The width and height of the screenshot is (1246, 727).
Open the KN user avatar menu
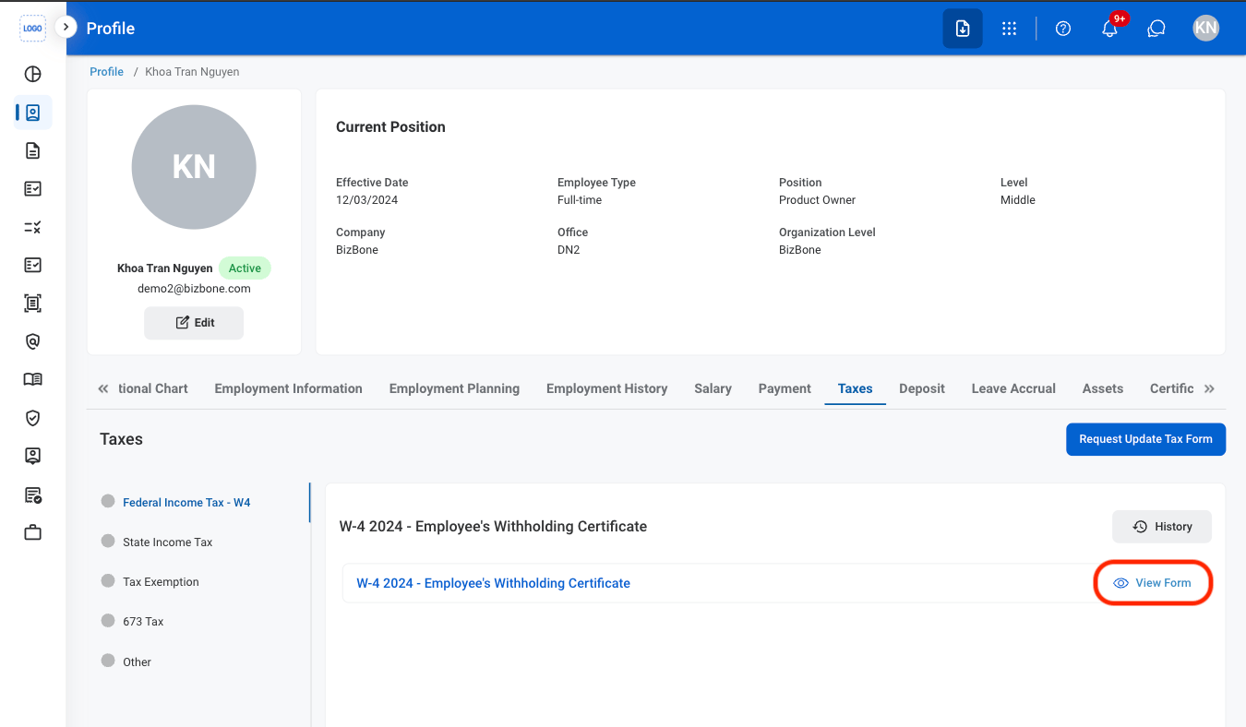point(1205,29)
